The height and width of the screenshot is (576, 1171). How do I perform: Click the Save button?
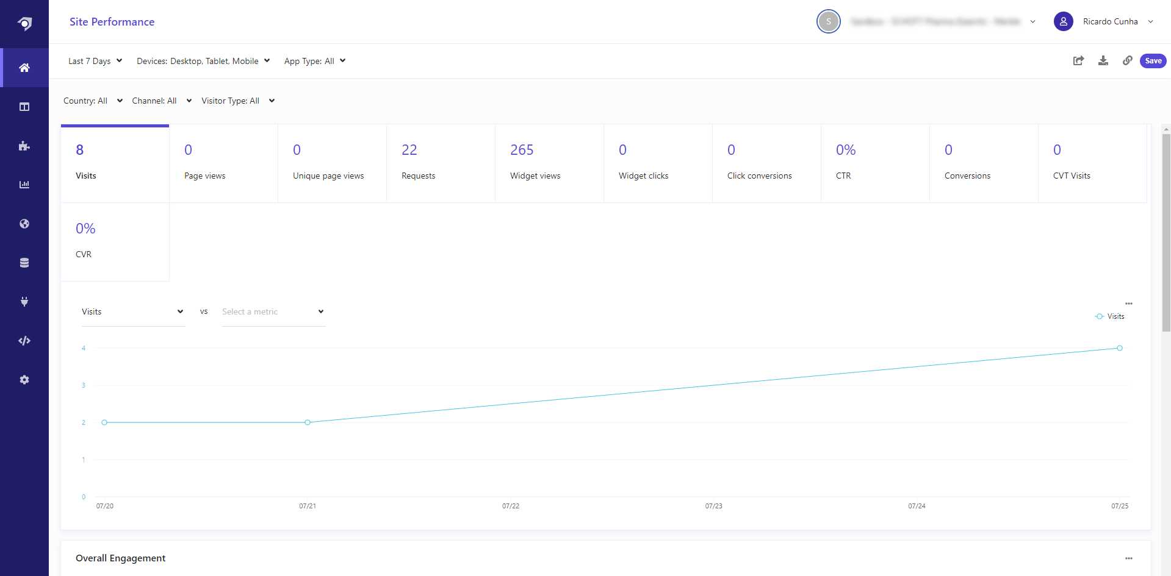1153,61
